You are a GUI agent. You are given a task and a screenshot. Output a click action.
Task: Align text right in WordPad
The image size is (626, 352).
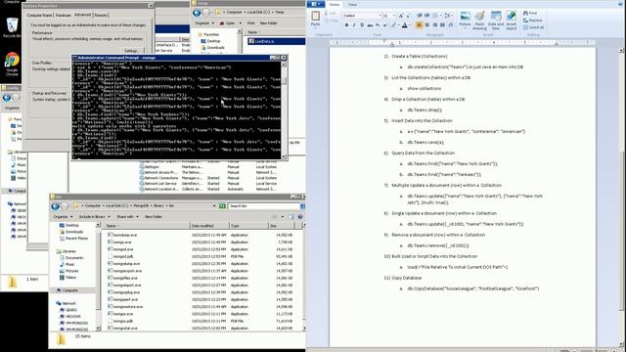(434, 25)
